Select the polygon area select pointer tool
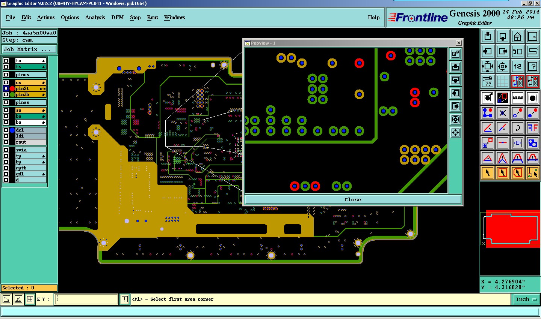The height and width of the screenshot is (319, 541). coord(518,172)
